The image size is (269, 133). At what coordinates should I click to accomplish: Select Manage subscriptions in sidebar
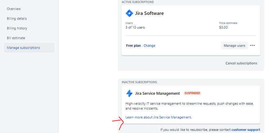point(29,48)
